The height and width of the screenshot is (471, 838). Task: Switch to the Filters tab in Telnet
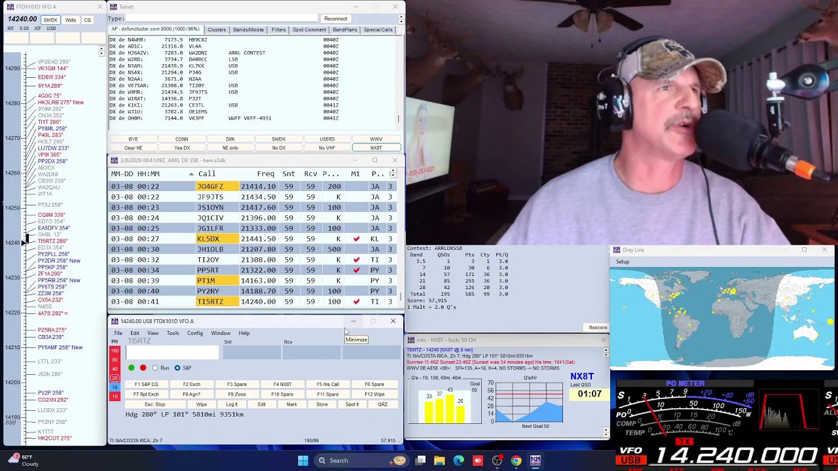coord(279,29)
